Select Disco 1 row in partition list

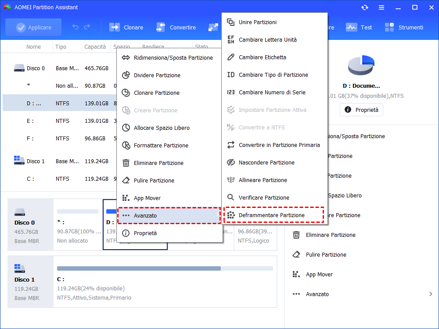pos(59,161)
